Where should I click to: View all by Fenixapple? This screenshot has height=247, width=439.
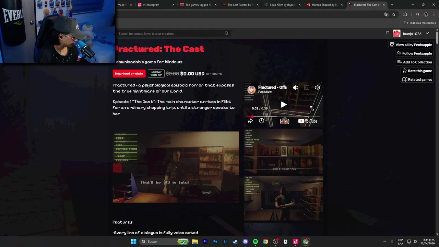point(411,45)
